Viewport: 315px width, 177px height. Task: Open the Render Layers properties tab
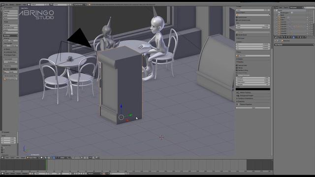[x=282, y=37]
